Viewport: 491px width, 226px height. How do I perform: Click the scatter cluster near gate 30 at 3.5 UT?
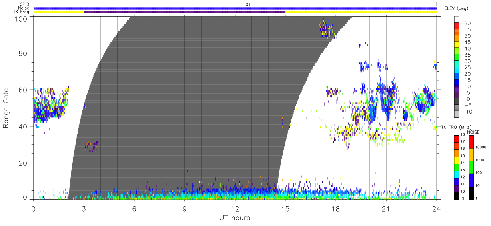92,145
